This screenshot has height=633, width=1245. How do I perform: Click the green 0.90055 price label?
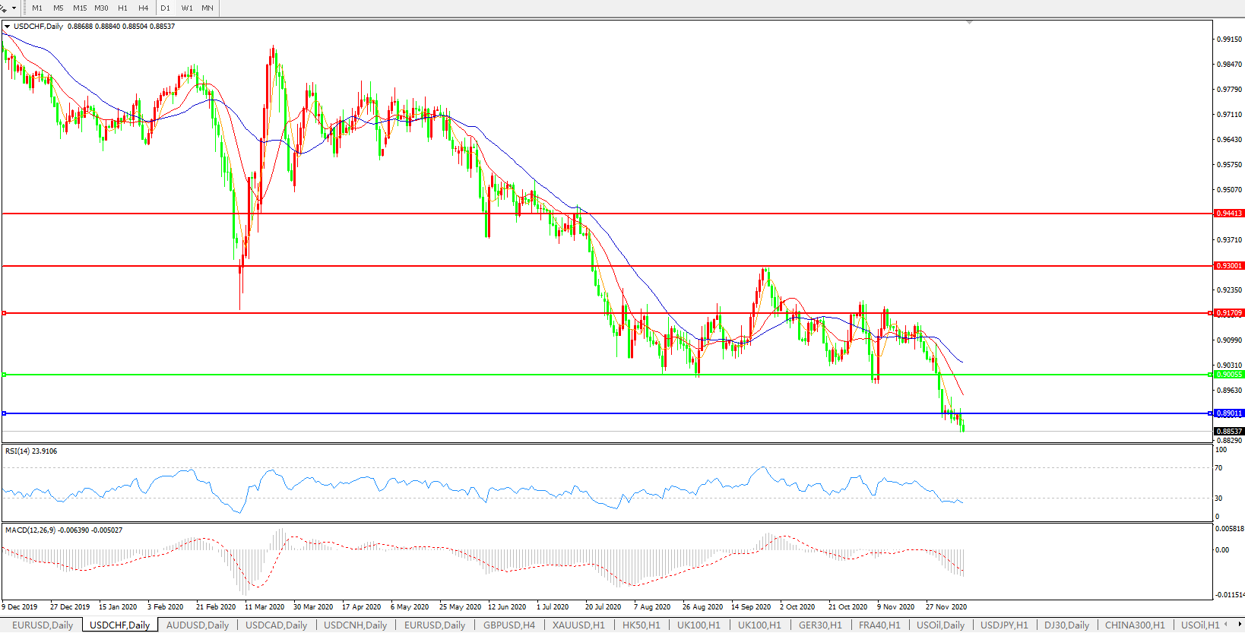point(1228,375)
